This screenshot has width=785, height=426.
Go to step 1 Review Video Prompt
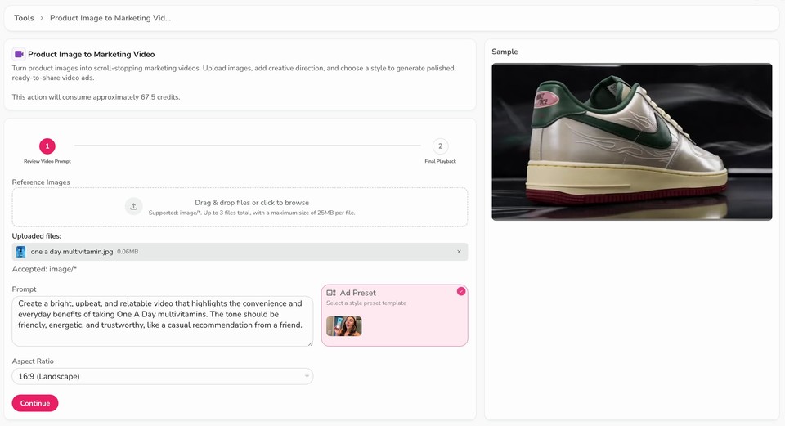click(x=47, y=146)
